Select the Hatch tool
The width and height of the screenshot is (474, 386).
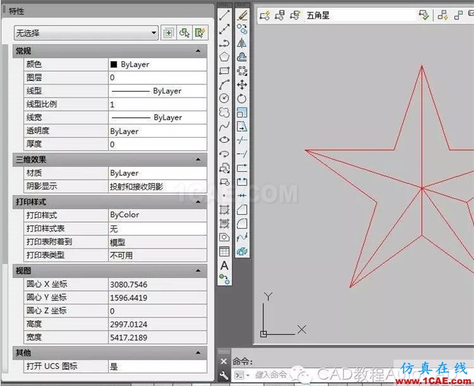tap(224, 209)
